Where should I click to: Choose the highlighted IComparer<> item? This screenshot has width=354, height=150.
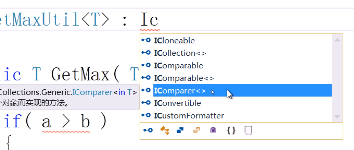[180, 91]
